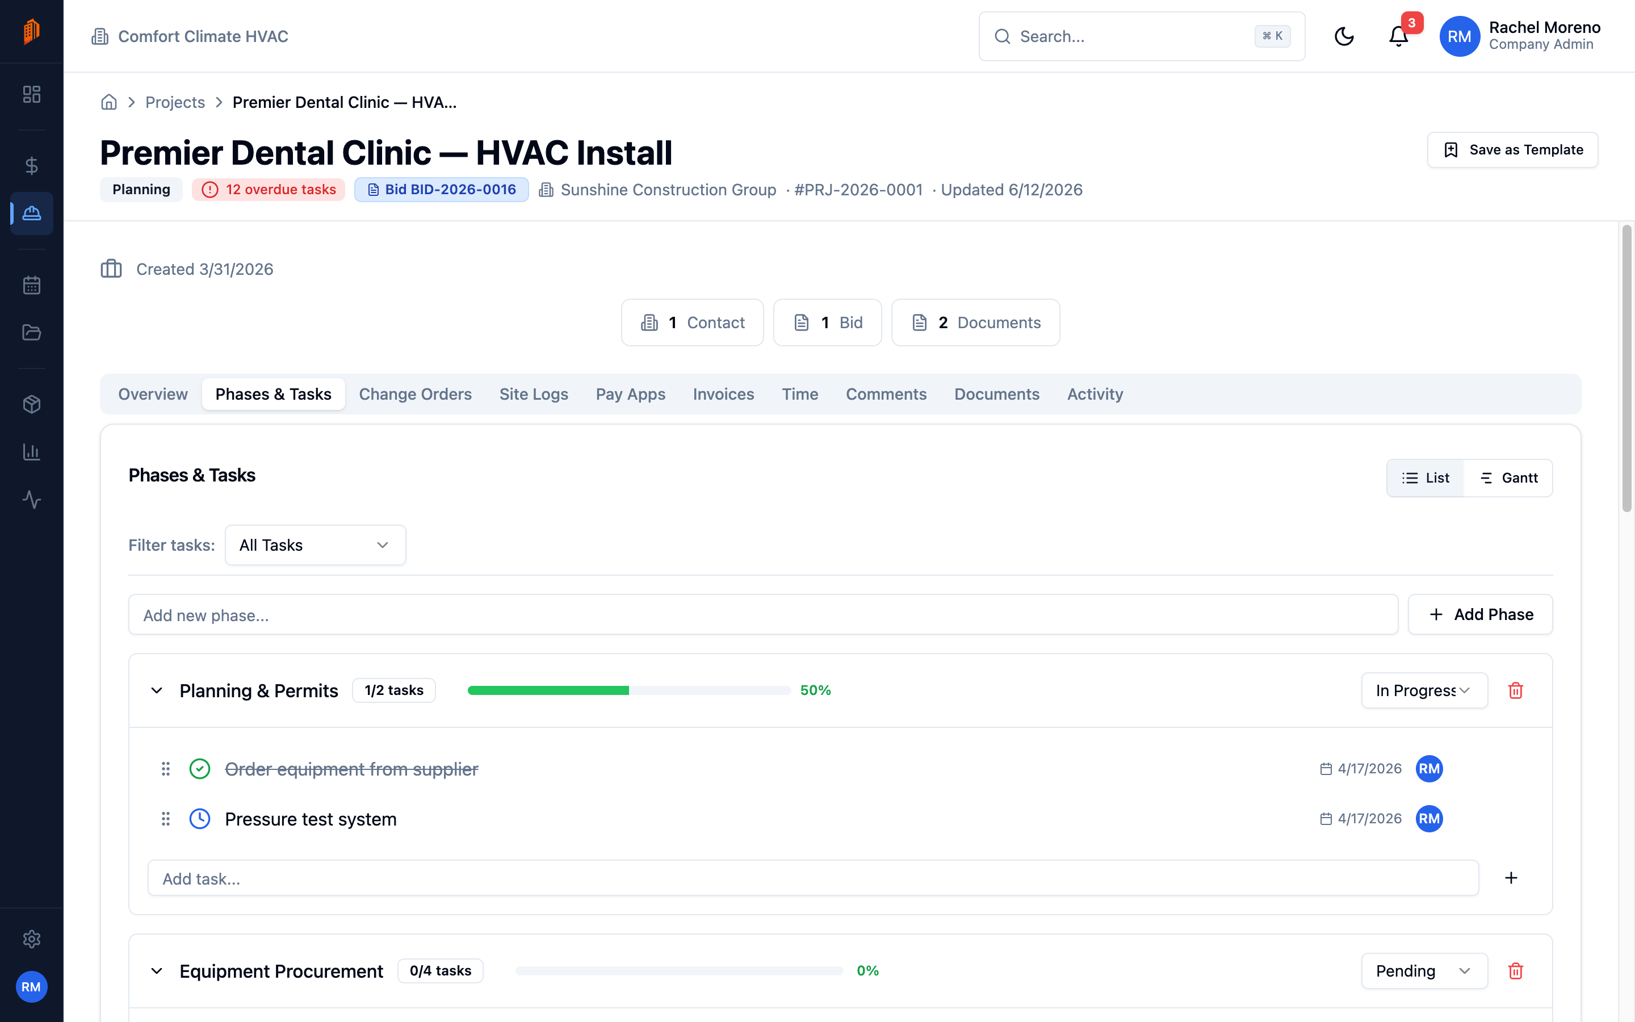Viewport: 1635px width, 1022px height.
Task: Open the Comments tab
Action: 886,394
